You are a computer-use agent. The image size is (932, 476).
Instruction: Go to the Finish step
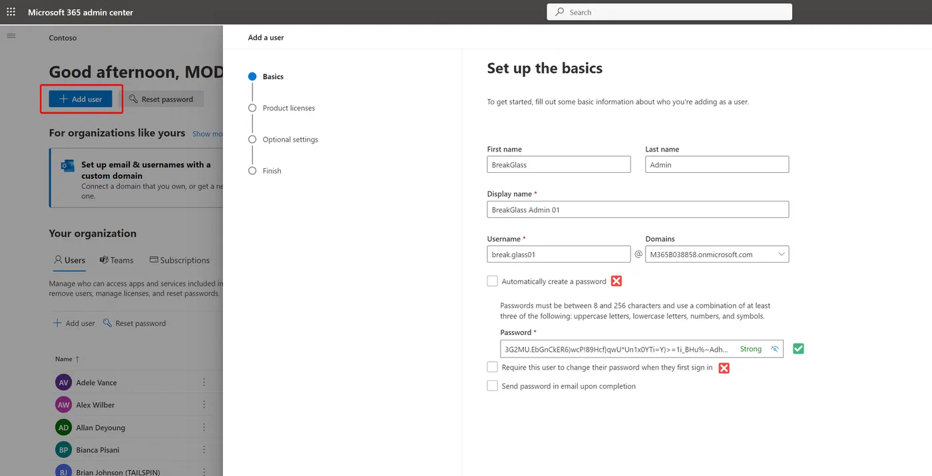coord(264,171)
